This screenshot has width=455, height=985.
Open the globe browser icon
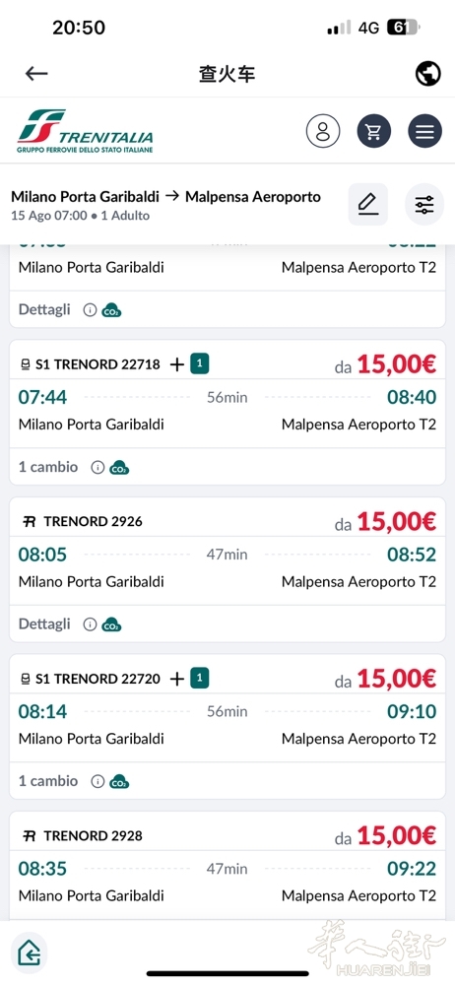click(x=428, y=74)
